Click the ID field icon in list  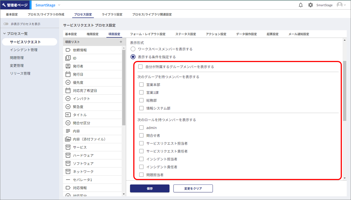(68, 58)
